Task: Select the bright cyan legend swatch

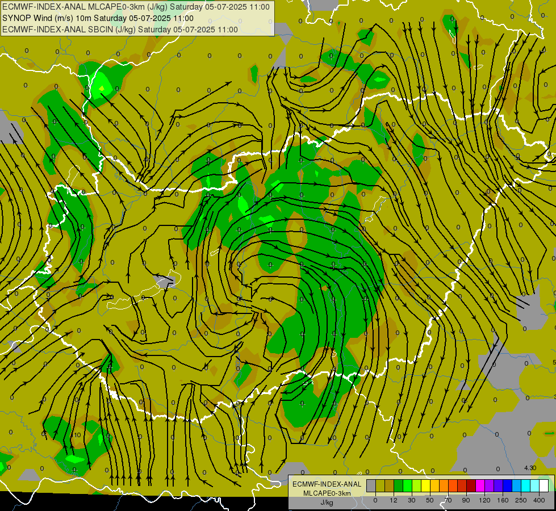Action: (526, 485)
